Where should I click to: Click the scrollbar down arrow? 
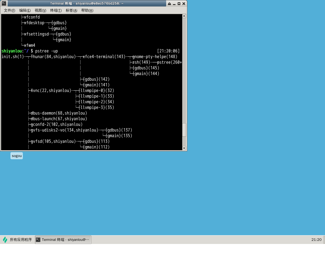coord(184,148)
